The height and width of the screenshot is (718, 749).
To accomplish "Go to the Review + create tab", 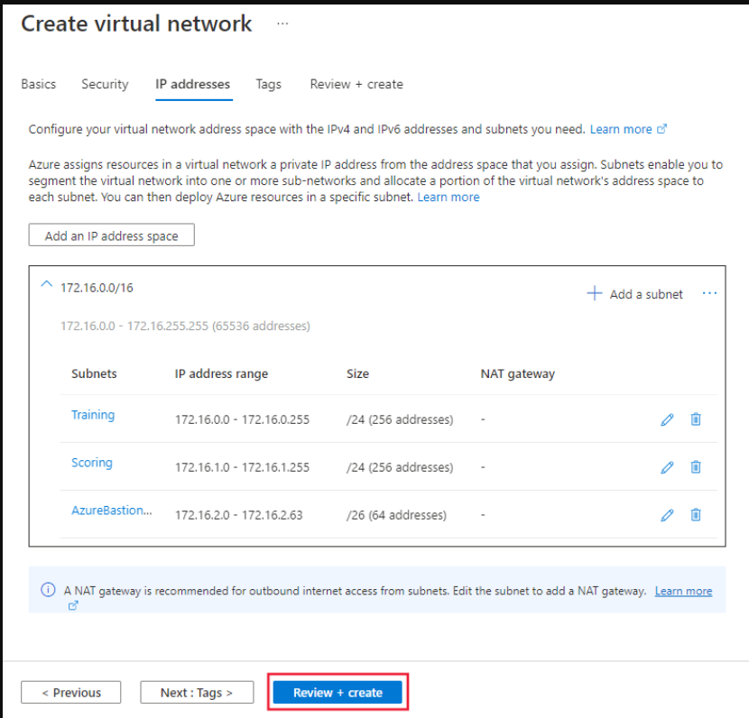I will click(356, 85).
